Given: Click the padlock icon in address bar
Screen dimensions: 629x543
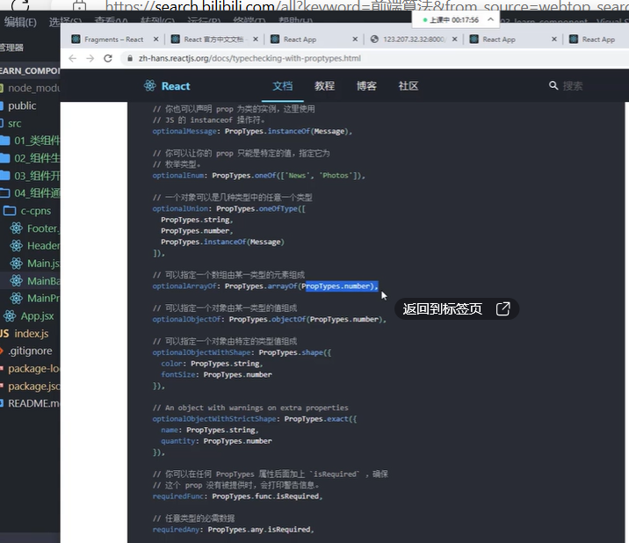Looking at the screenshot, I should pyautogui.click(x=129, y=59).
